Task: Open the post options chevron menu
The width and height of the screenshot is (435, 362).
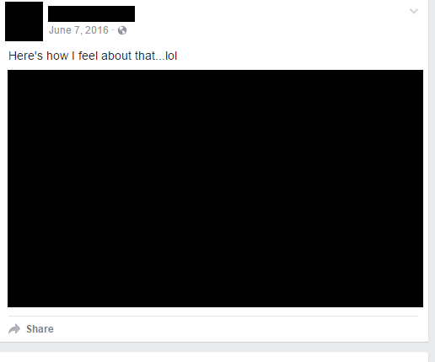Action: [x=414, y=11]
